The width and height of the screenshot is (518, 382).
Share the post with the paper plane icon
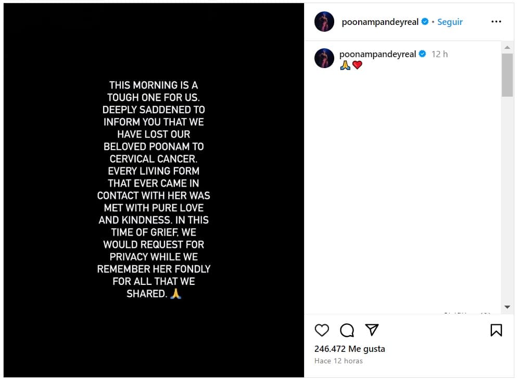(x=372, y=330)
